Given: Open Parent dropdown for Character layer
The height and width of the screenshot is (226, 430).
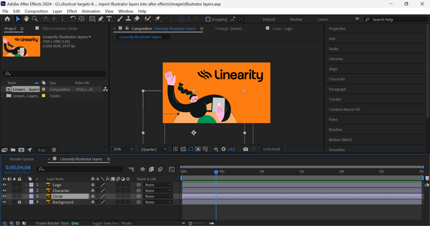Looking at the screenshot, I should click(158, 191).
